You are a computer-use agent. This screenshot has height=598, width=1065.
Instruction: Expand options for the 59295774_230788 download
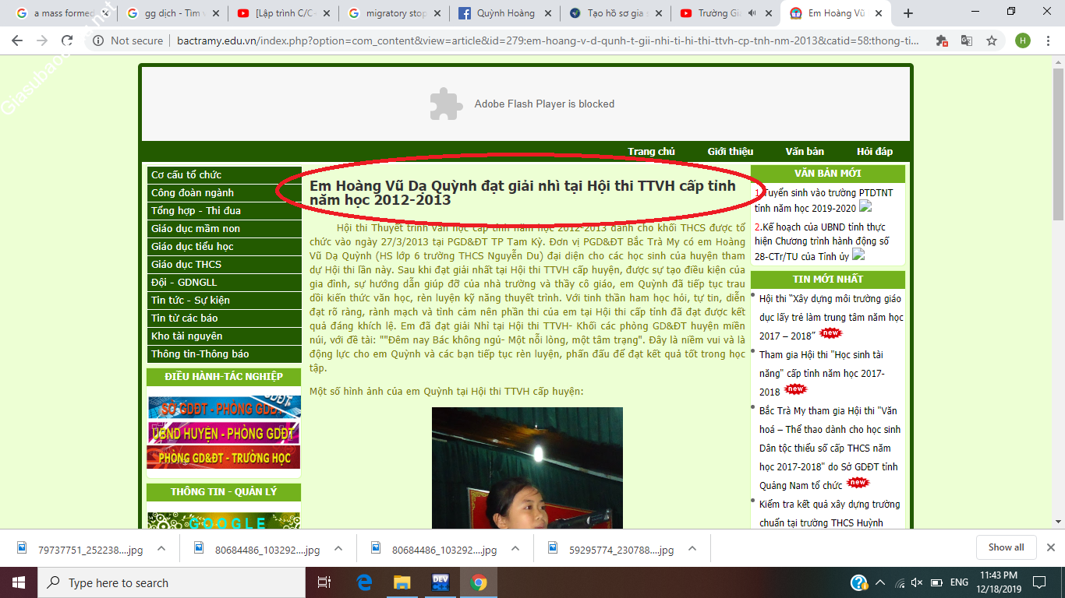pyautogui.click(x=692, y=549)
